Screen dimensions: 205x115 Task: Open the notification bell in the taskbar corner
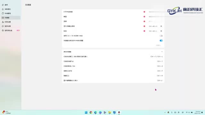click(x=202, y=112)
